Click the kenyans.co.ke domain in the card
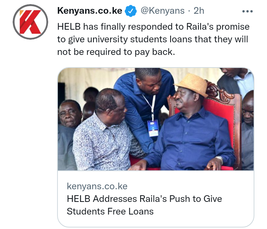 [97, 186]
